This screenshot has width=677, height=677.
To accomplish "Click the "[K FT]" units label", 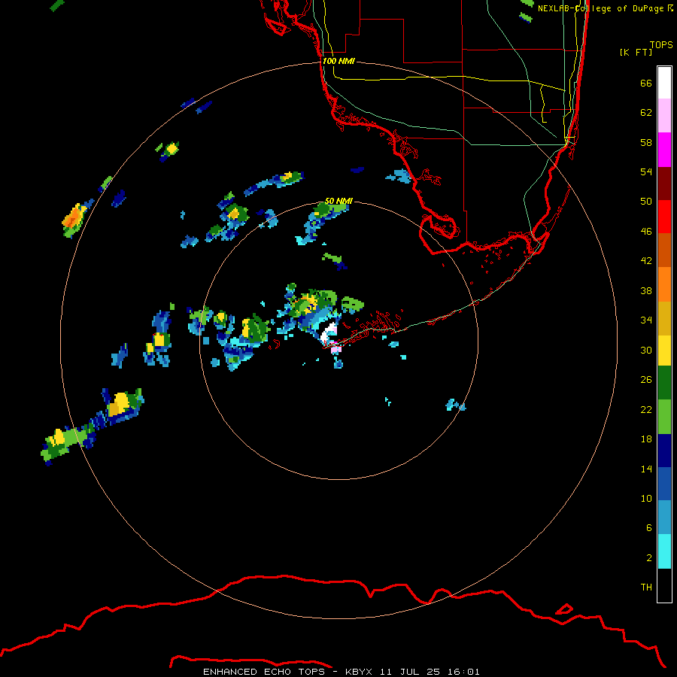I will click(x=636, y=52).
